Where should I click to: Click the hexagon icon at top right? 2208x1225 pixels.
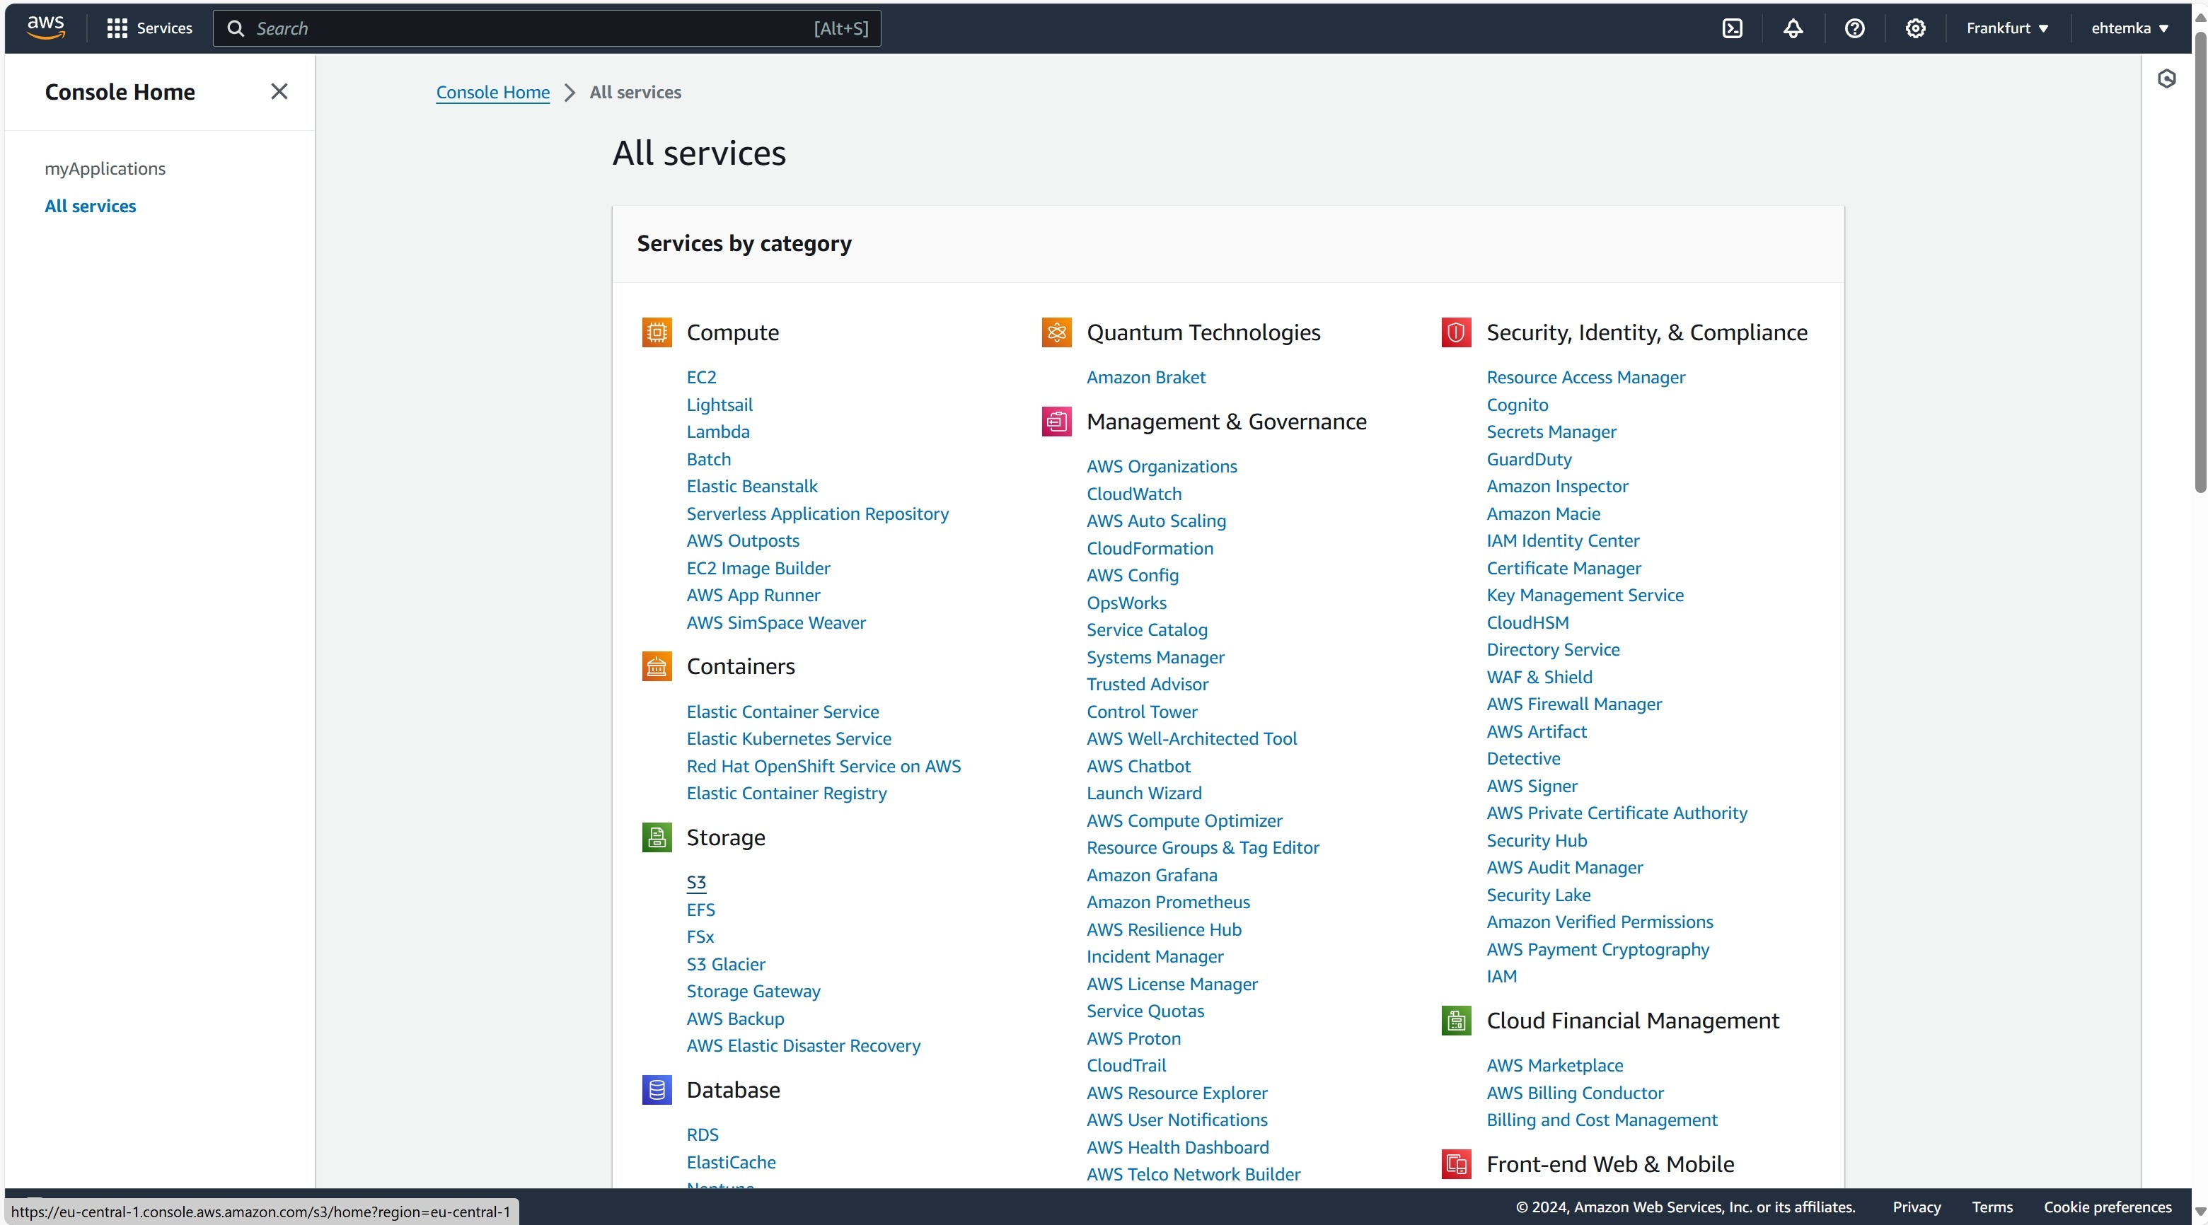[2166, 79]
